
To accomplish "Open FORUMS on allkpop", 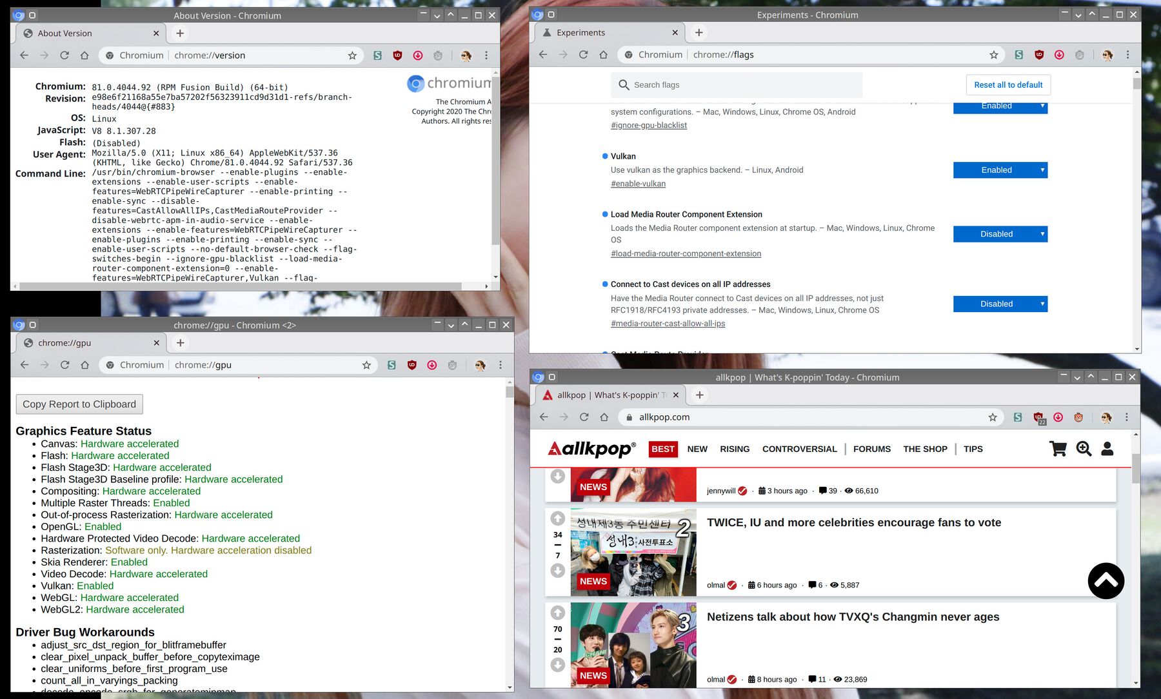I will [872, 449].
